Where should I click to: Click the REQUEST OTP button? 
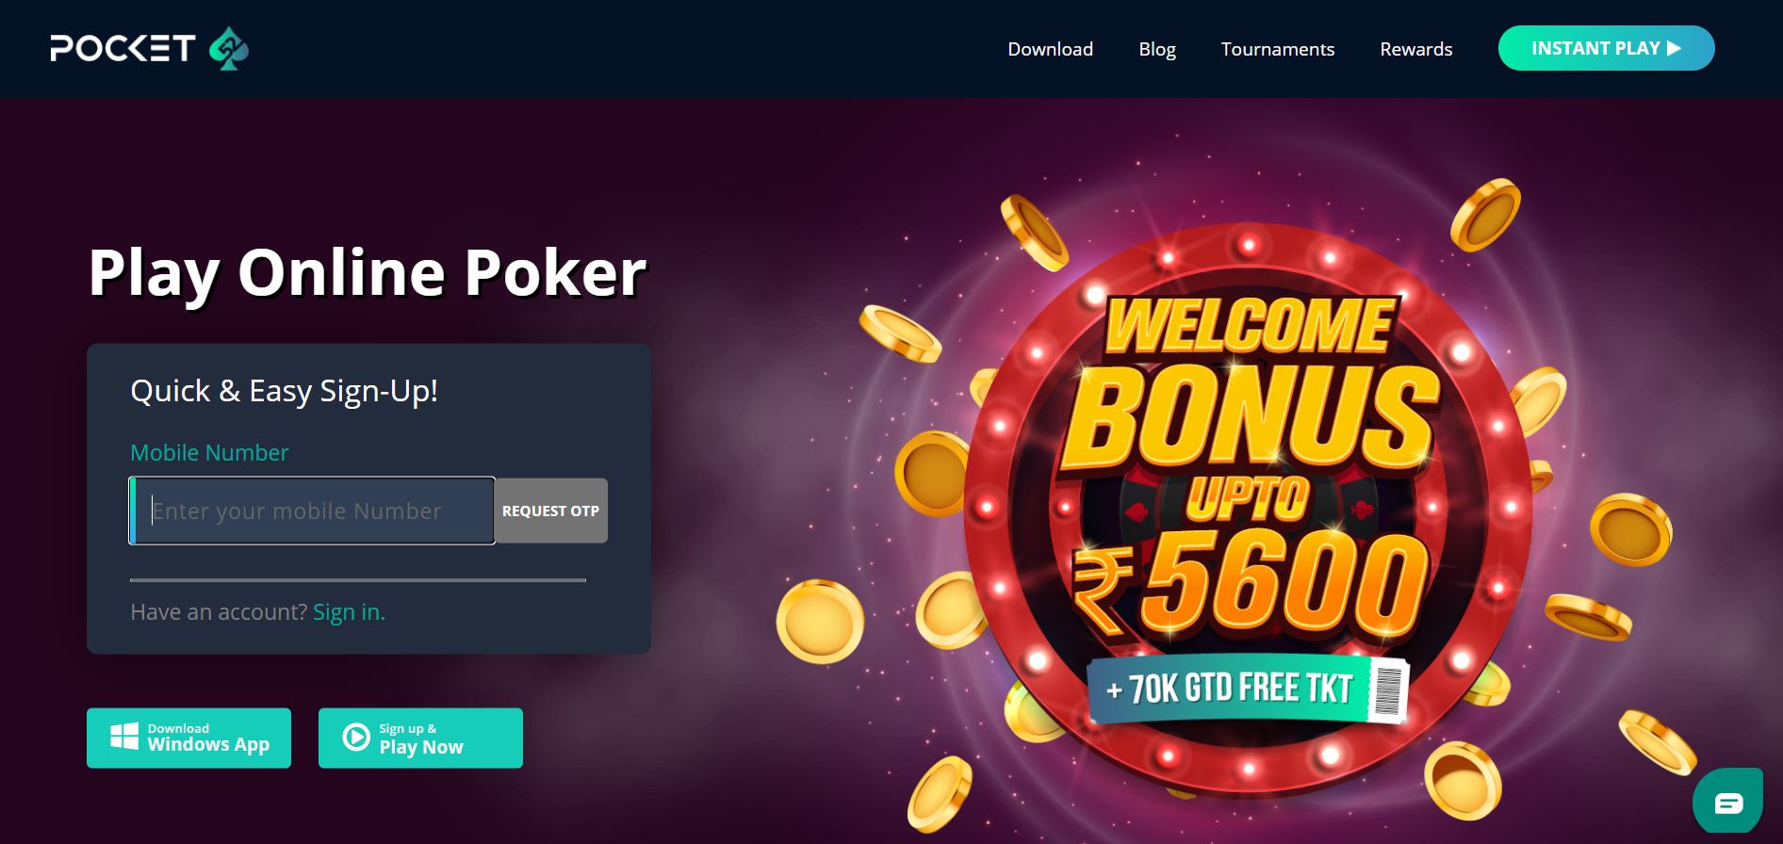550,511
